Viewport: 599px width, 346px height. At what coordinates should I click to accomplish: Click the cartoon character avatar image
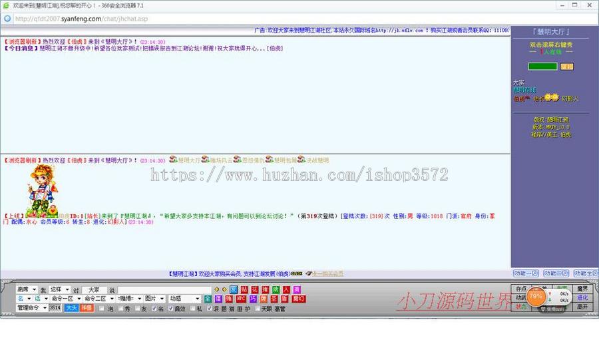[43, 191]
